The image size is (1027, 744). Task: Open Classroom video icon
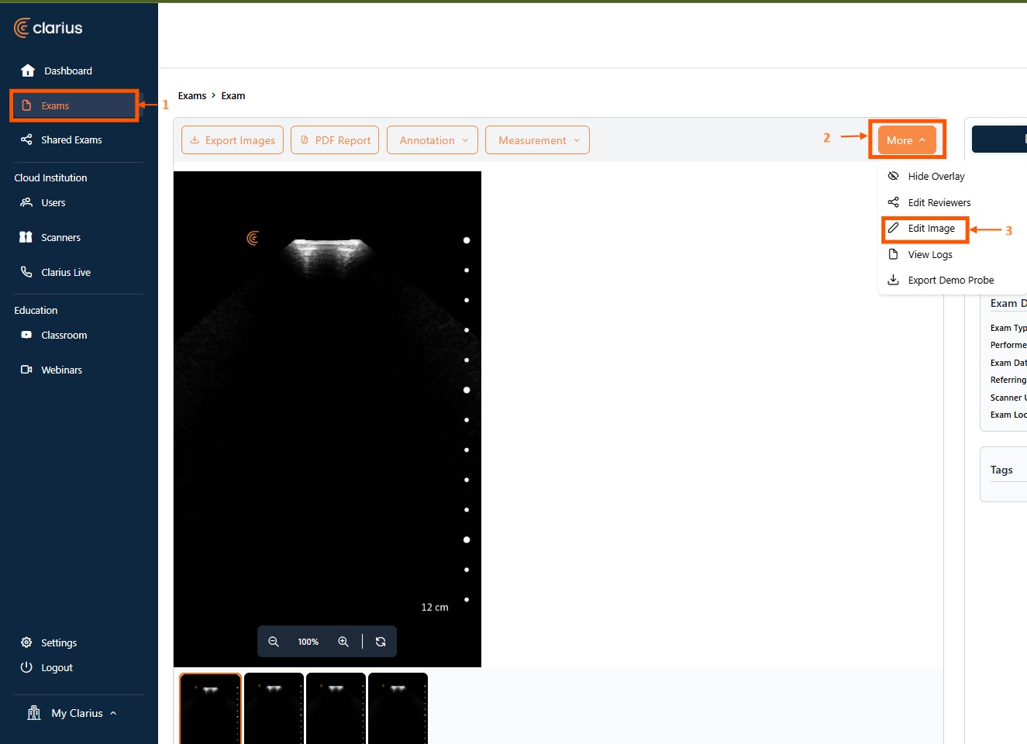(26, 335)
